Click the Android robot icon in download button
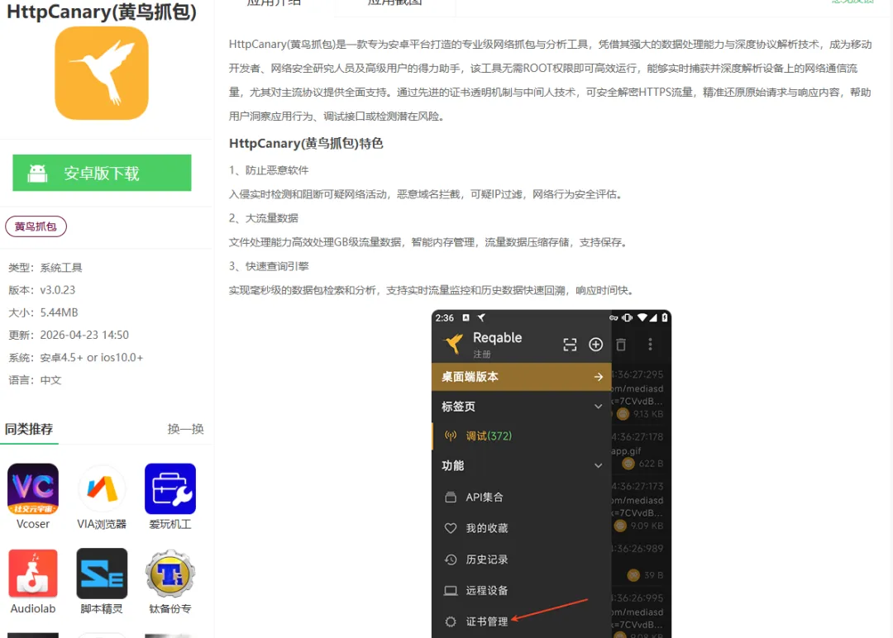This screenshot has height=638, width=893. coord(37,173)
